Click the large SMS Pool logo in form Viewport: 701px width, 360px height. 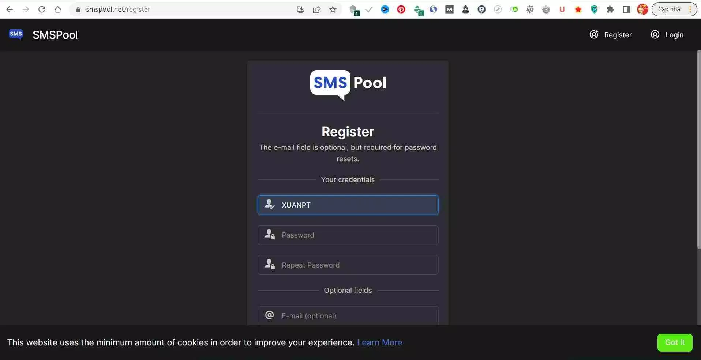point(348,85)
